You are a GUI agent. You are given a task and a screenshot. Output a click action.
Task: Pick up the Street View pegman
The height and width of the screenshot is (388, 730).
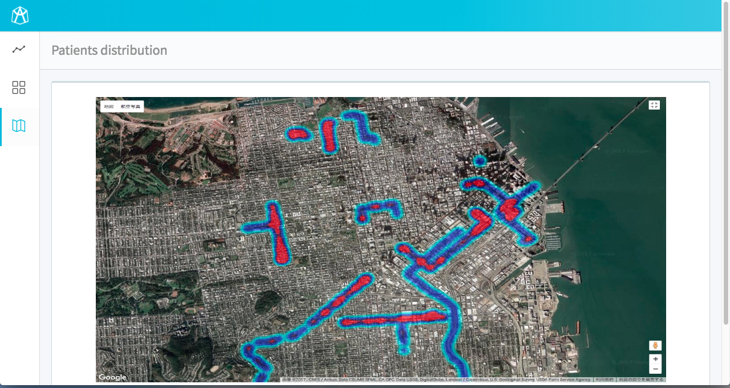pyautogui.click(x=655, y=345)
